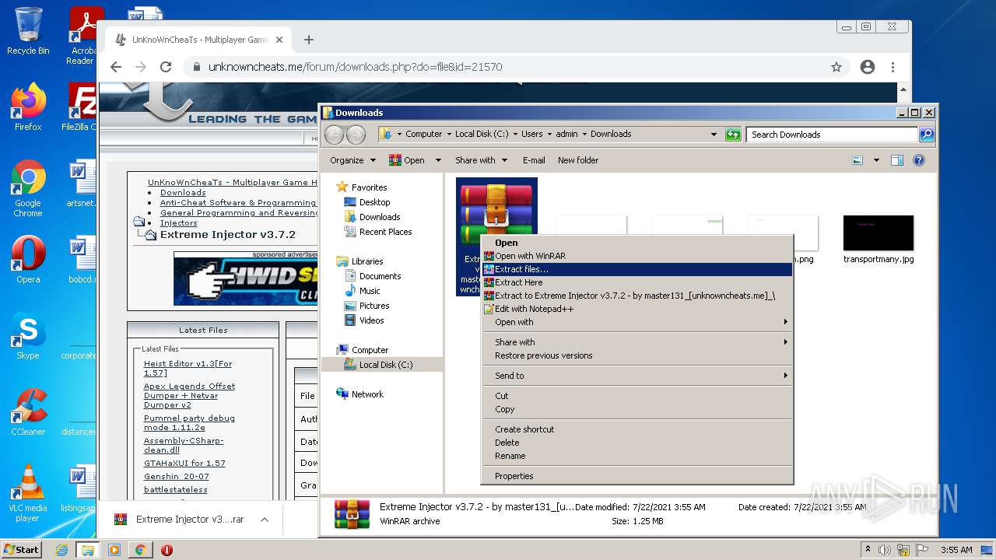Screen dimensions: 996x560
Task: Click the volume icon in system tray
Action: tap(884, 550)
